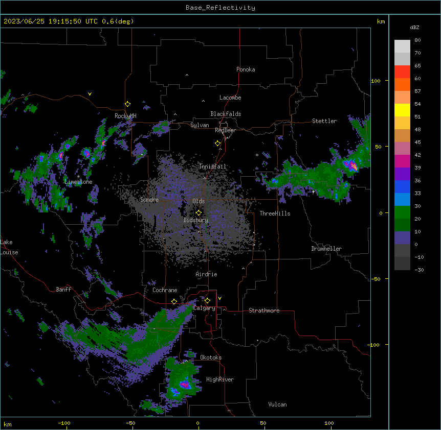Screen dimensions: 441x430
Task: Click the Limestone label
Action: pyautogui.click(x=78, y=182)
